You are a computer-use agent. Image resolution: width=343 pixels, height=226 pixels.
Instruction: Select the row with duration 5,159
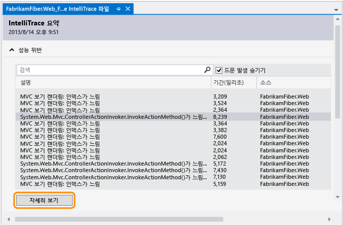pos(173,184)
